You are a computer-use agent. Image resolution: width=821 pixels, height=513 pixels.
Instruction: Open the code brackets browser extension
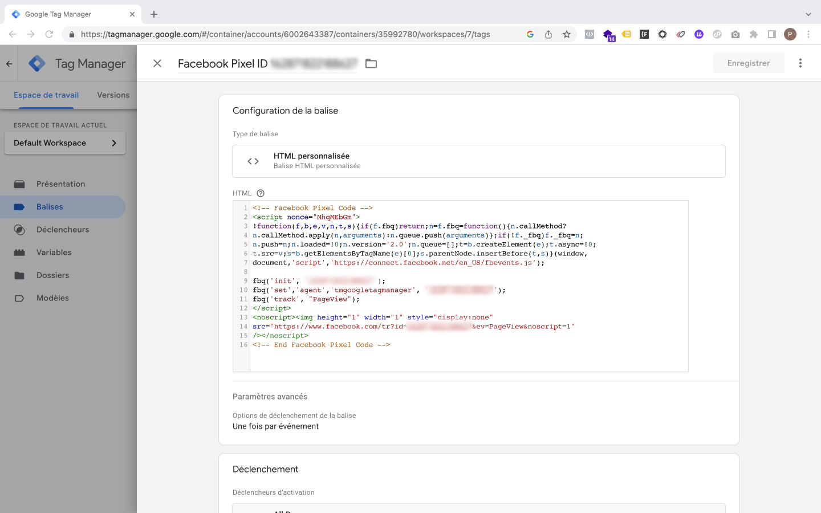tap(590, 34)
